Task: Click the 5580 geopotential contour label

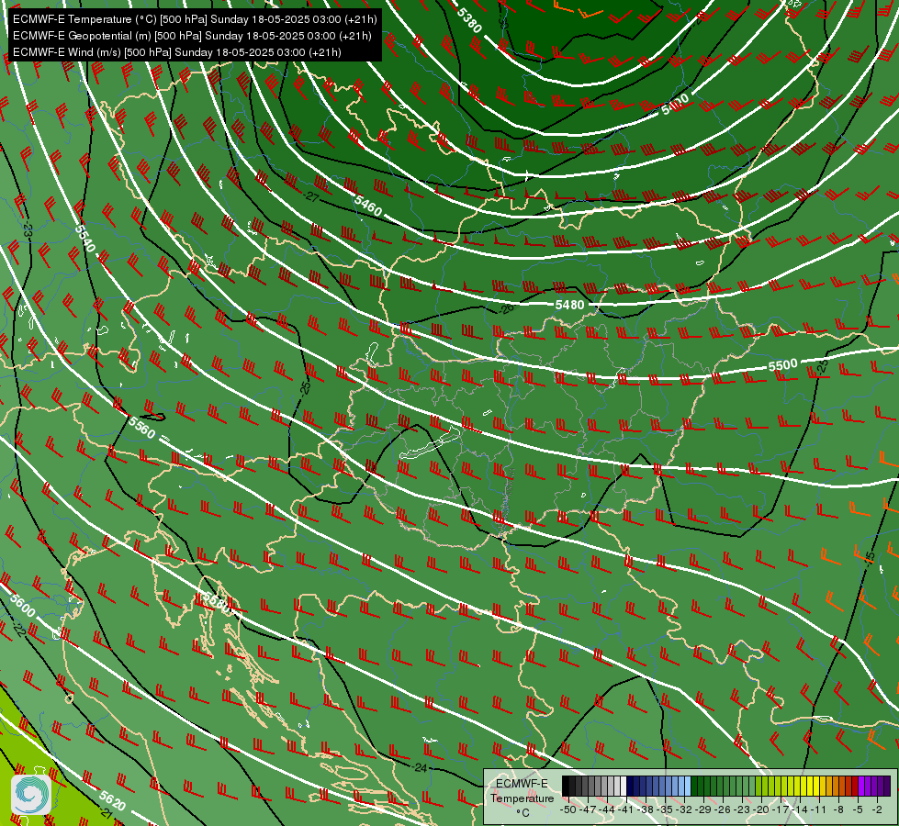Action: pos(218,602)
